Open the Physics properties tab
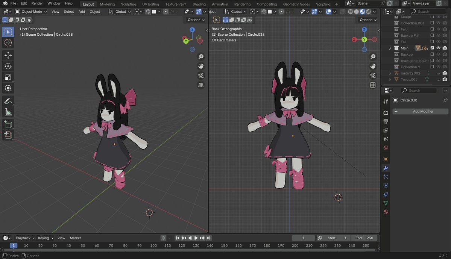Image resolution: width=451 pixels, height=259 pixels. [386, 185]
